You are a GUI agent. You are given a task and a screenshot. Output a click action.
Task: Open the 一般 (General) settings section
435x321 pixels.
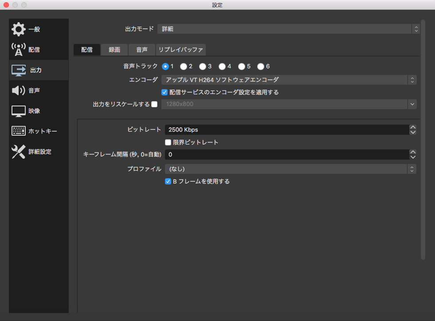[27, 29]
